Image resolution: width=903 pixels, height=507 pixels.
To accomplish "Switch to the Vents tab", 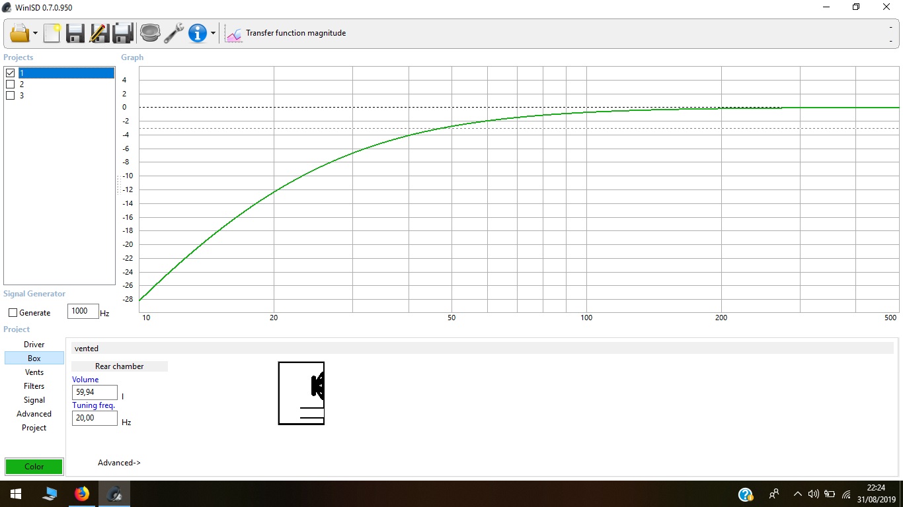I will click(x=34, y=372).
